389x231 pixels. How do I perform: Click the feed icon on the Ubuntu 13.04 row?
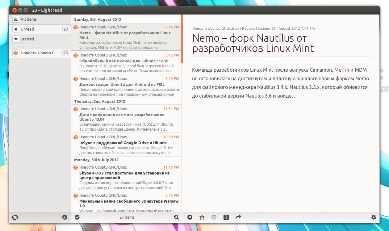(76, 109)
